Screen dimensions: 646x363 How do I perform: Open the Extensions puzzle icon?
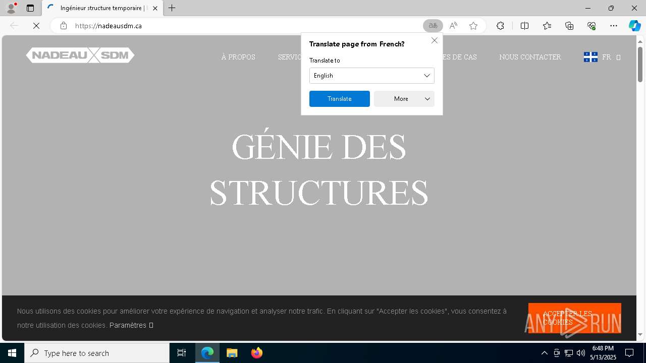click(500, 26)
